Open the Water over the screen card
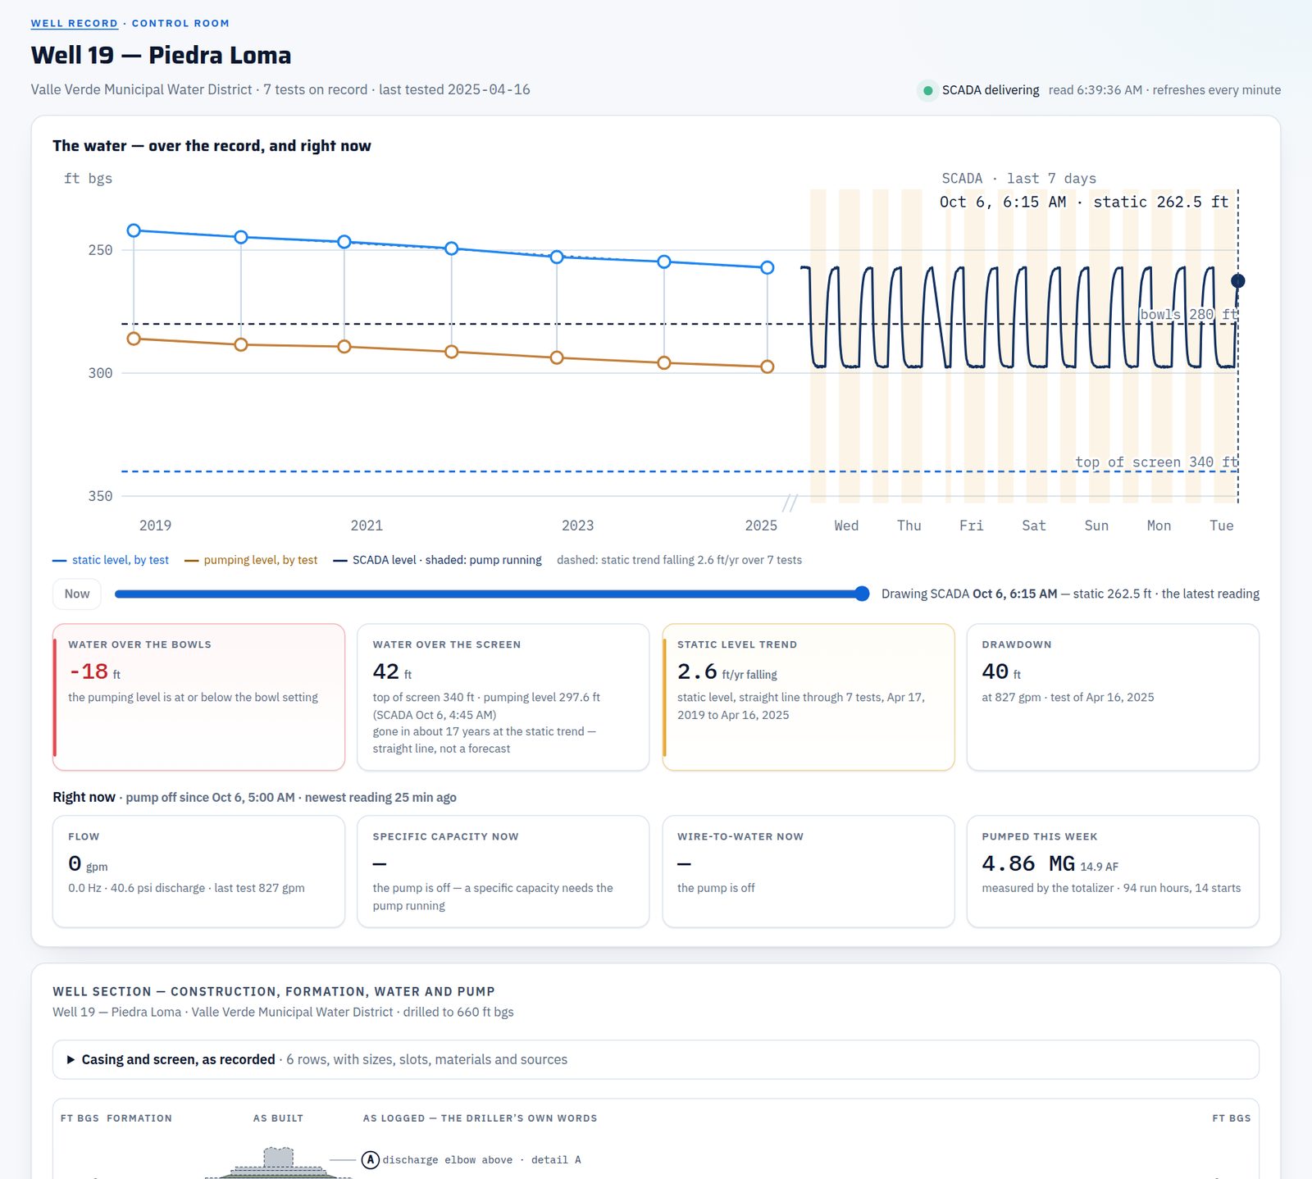 [503, 697]
